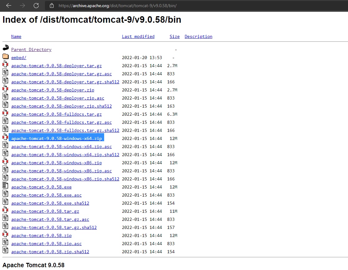
Task: Click the document icon beside apache-tomcat-9.0.58.exe.asc
Action: 6,193
